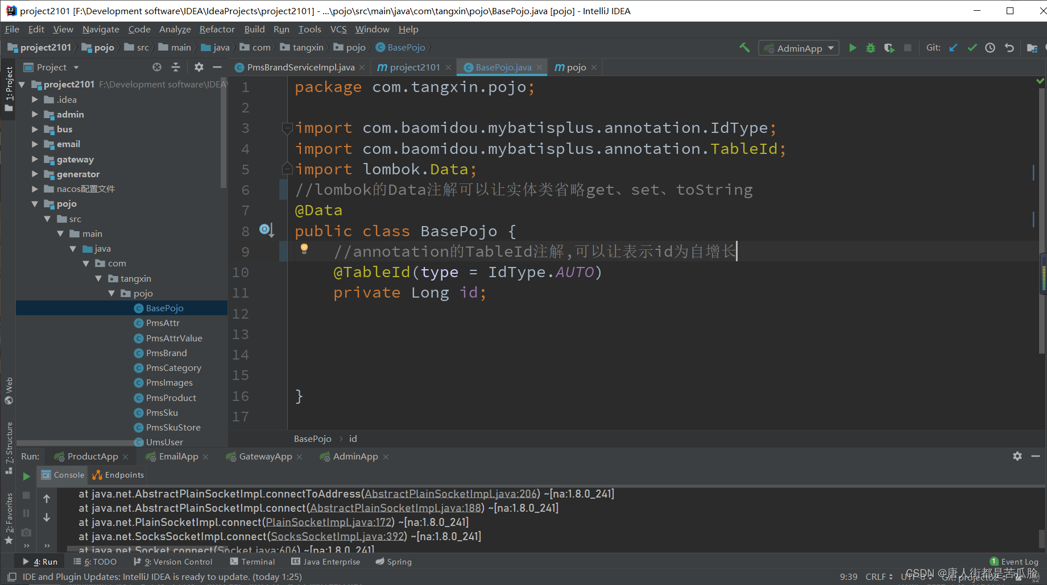Viewport: 1047px width, 585px height.
Task: Toggle the Favorites side tool window
Action: pos(9,518)
